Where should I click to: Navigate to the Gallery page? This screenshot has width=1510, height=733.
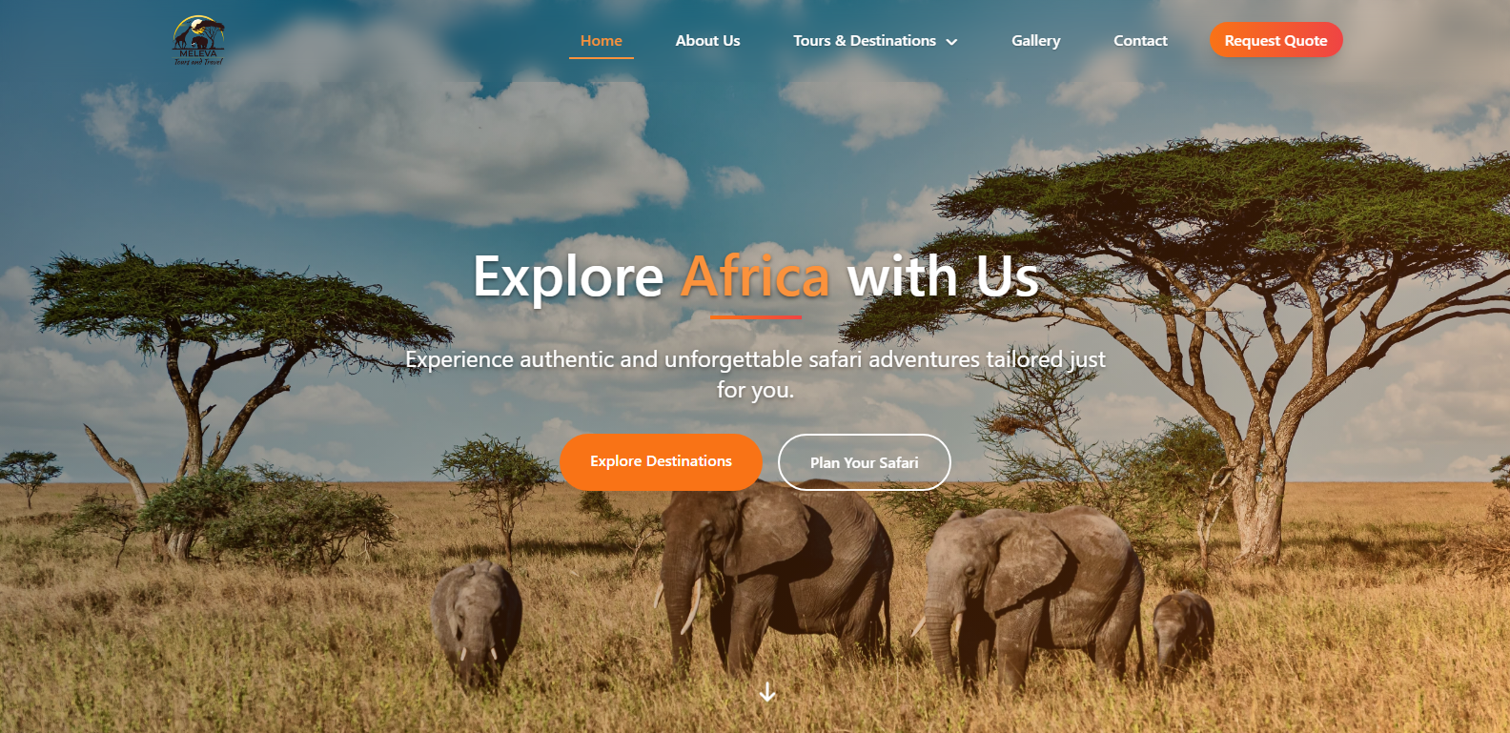coord(1035,40)
